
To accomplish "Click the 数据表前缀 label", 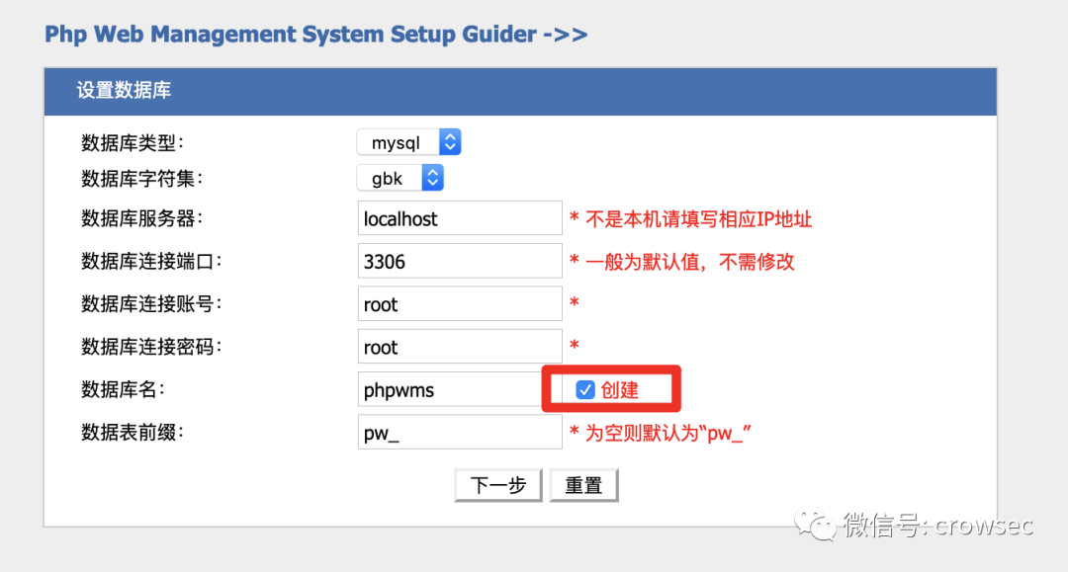I will point(133,433).
